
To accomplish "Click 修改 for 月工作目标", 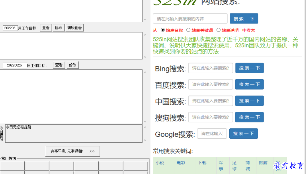I will 59,28.
